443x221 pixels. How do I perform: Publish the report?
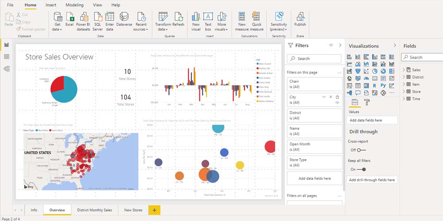click(300, 19)
